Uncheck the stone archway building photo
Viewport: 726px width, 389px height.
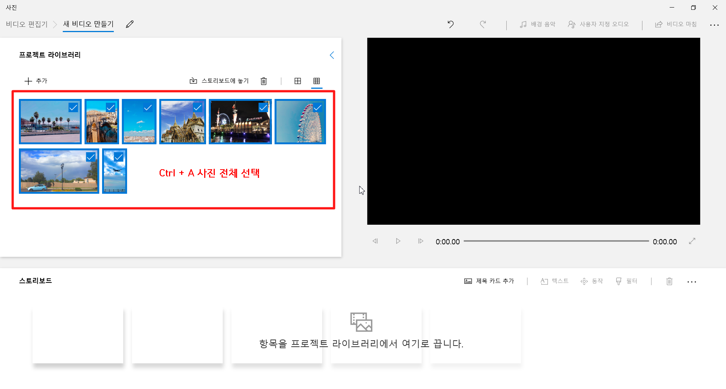110,108
